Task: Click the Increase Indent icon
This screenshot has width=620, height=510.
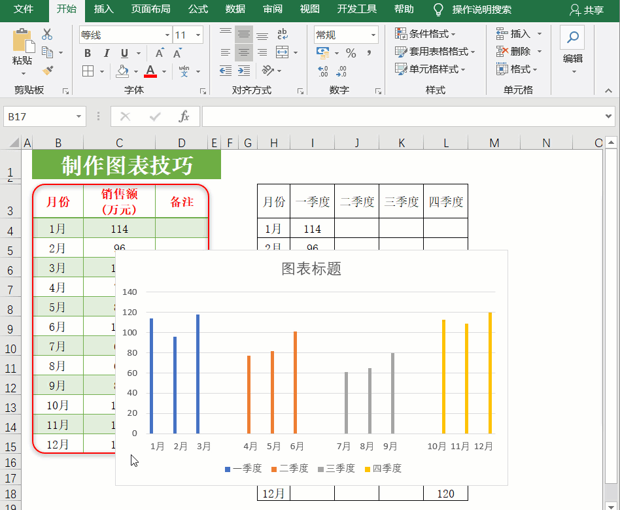Action: click(x=244, y=71)
